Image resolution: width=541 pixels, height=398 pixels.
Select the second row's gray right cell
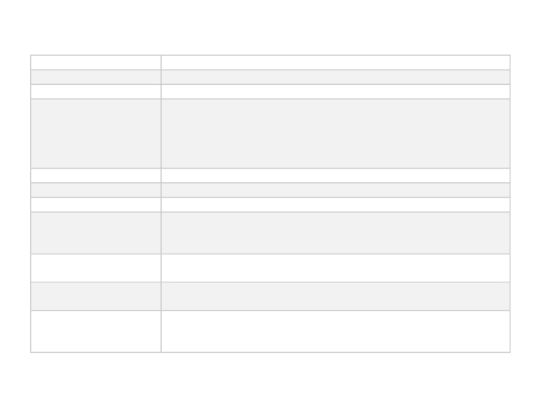335,77
